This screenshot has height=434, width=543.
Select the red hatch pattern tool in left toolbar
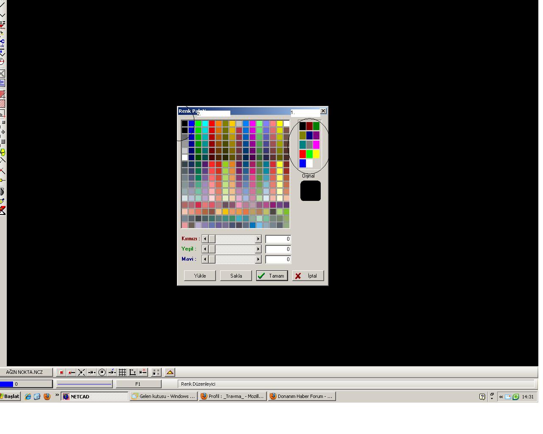pyautogui.click(x=2, y=103)
